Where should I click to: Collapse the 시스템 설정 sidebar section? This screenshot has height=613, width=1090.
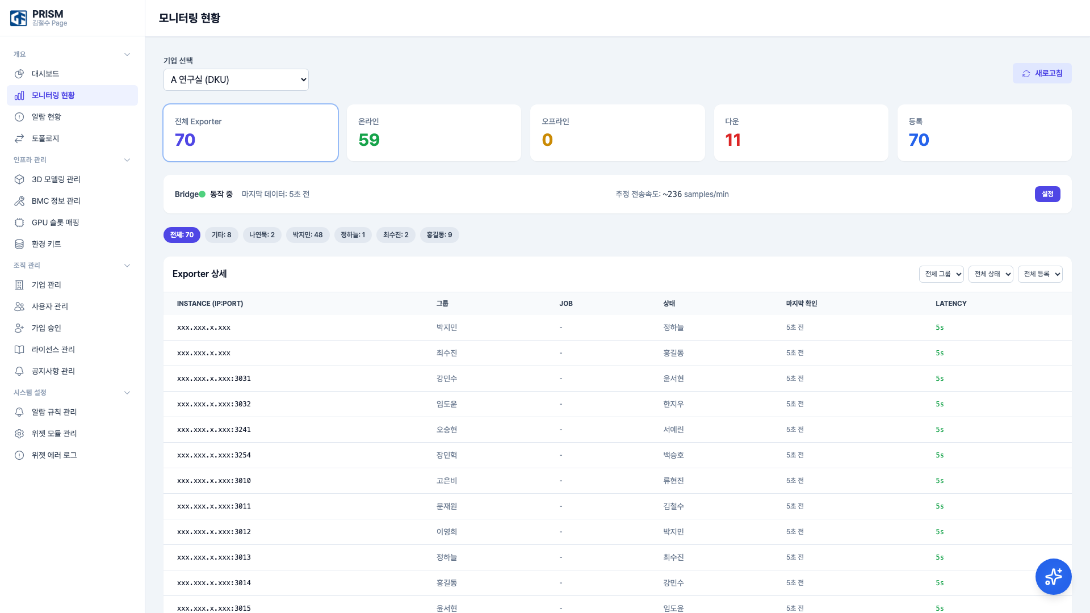[127, 393]
